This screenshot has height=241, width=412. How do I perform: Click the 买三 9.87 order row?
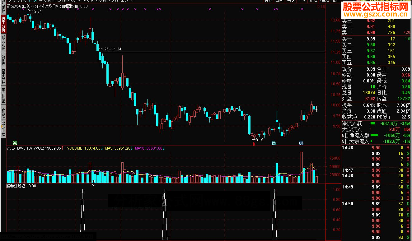[x=376, y=51]
